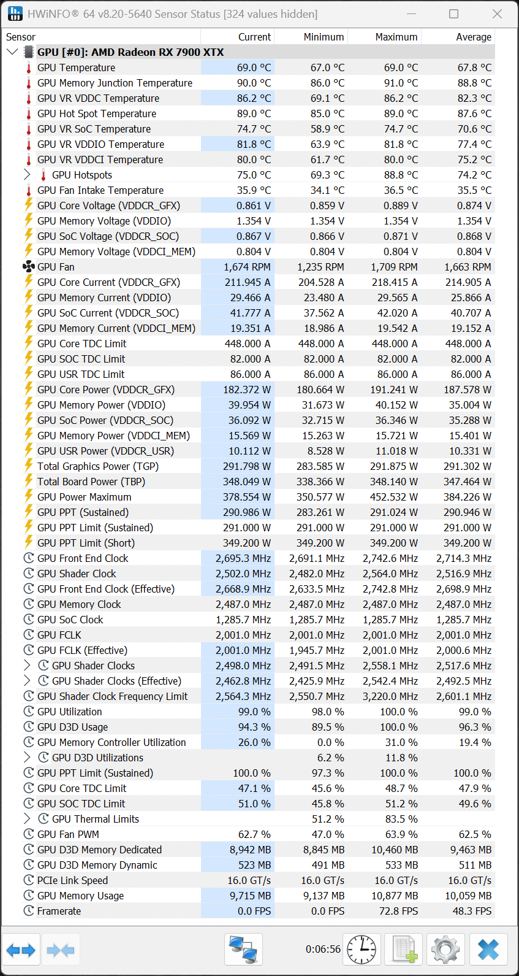Click clock icon of GPU Front End Clock

(28, 558)
